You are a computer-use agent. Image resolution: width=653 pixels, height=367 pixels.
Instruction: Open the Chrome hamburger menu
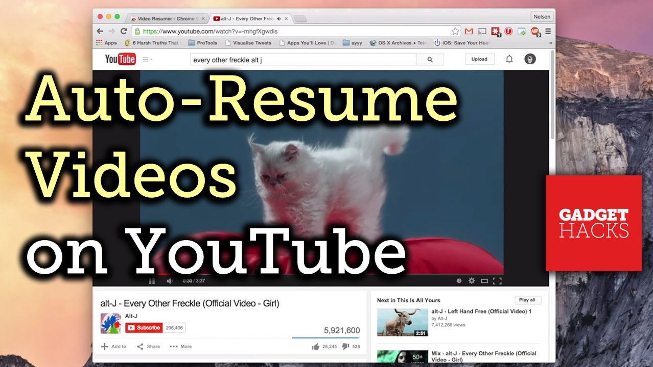click(x=548, y=31)
